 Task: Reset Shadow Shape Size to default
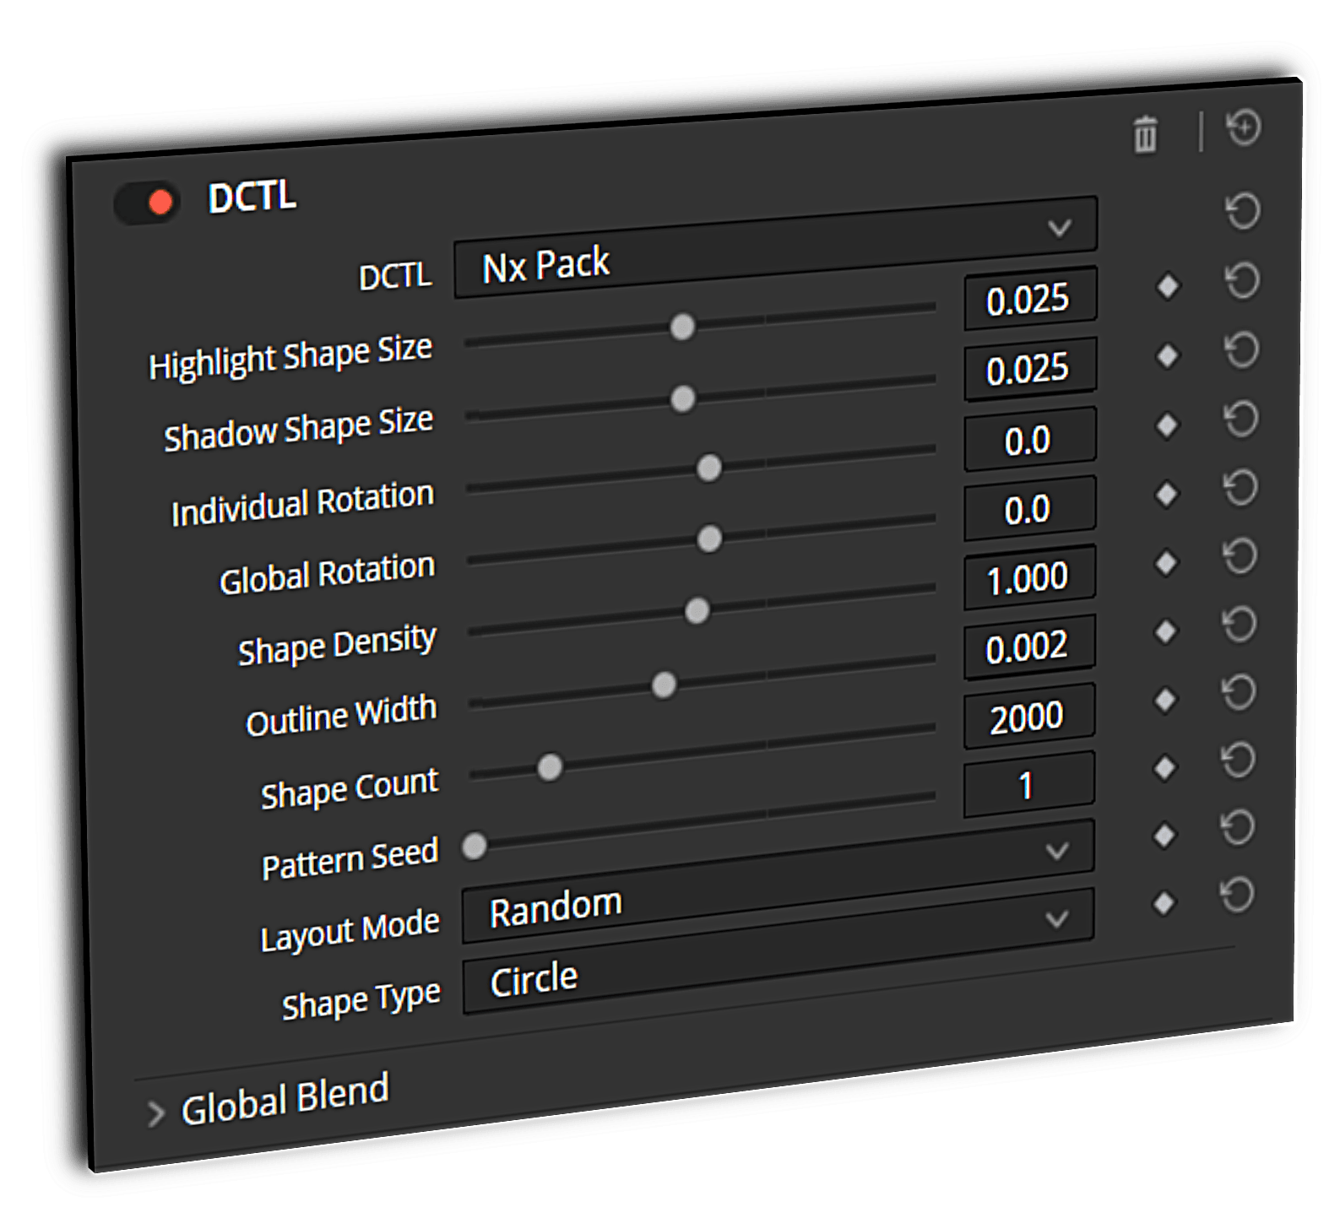coord(1241,349)
